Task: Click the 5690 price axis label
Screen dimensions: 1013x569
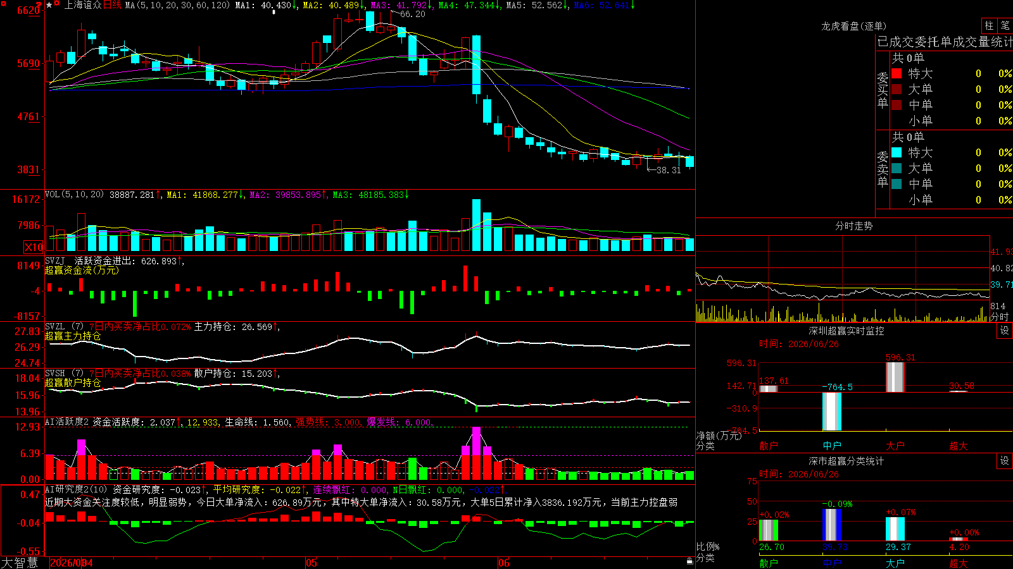Action: pyautogui.click(x=28, y=63)
